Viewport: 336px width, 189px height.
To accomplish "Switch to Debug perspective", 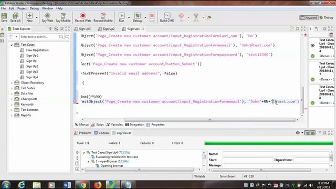I will (x=327, y=17).
